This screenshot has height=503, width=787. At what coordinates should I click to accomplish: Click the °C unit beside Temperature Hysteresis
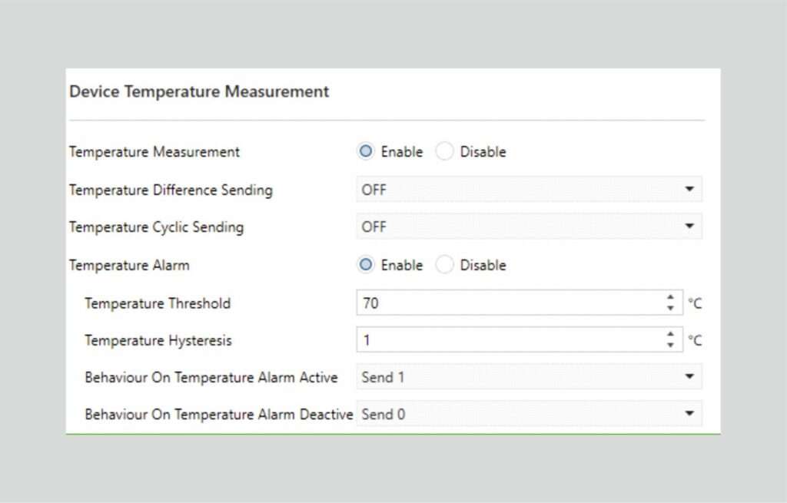[695, 341]
